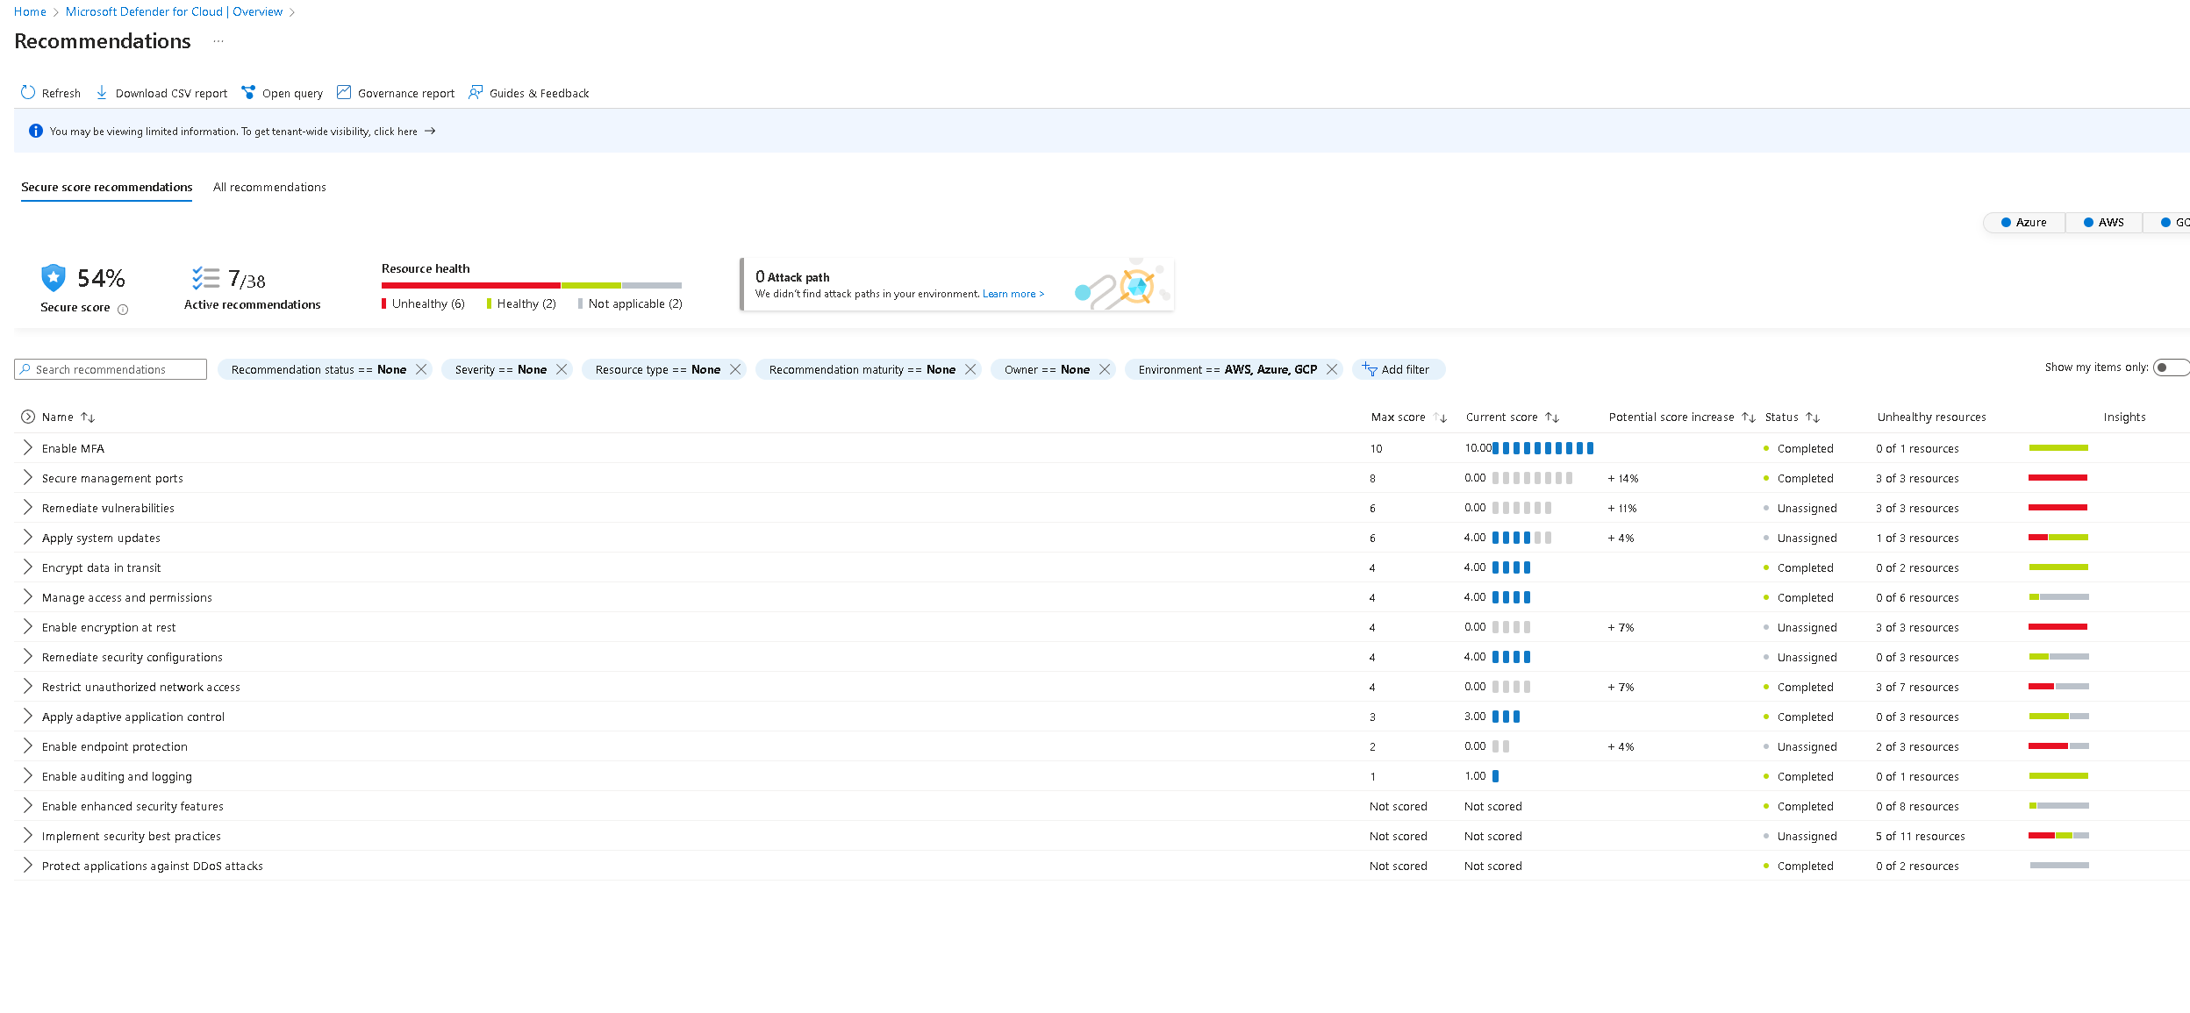Open the Governance report
Image resolution: width=2190 pixels, height=1013 pixels.
click(x=395, y=92)
